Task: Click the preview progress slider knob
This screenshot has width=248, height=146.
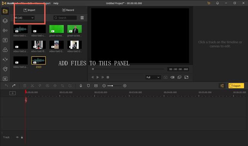Action: (x=93, y=69)
